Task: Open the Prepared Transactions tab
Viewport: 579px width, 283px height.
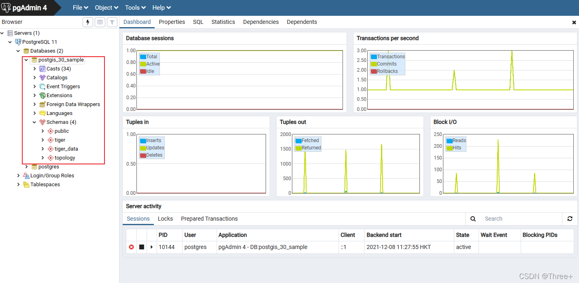Action: tap(209, 219)
